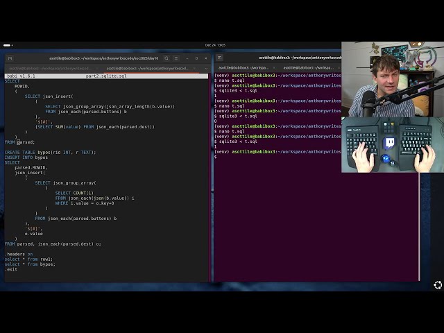This screenshot has height=333, width=444.
Task: Minimize the left terminal window
Action: [187, 58]
